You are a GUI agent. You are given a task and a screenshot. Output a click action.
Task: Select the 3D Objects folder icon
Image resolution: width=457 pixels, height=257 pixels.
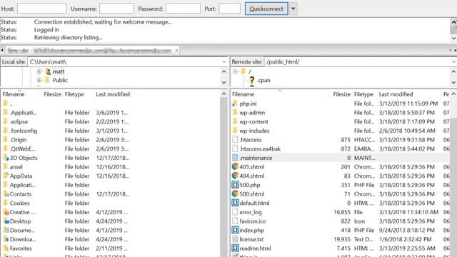[x=6, y=158]
